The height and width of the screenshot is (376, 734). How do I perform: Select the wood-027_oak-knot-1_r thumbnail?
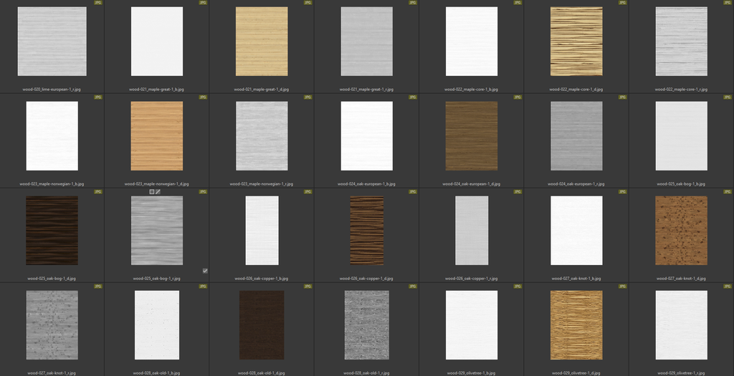[x=52, y=325]
